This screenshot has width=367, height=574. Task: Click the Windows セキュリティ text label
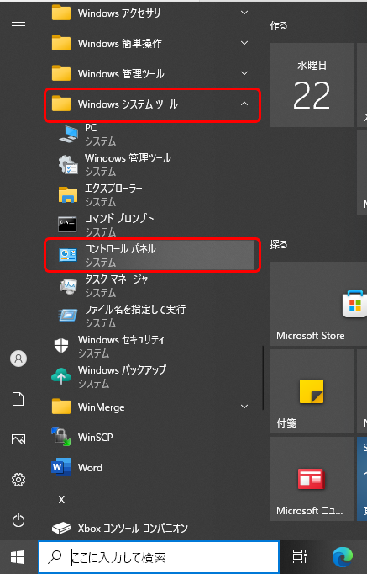(121, 340)
